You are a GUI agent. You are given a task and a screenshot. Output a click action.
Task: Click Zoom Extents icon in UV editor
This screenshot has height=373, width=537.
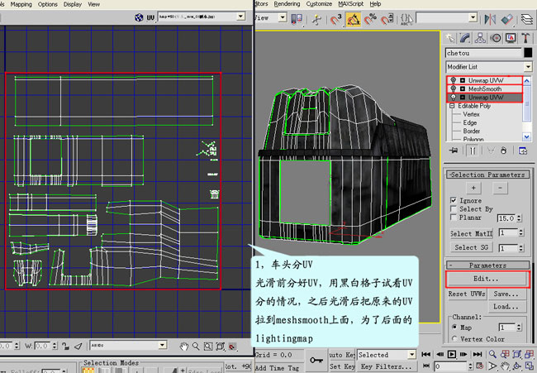click(221, 347)
